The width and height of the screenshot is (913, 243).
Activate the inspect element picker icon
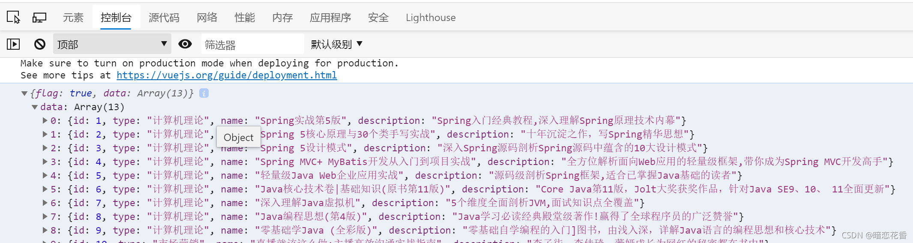[13, 18]
